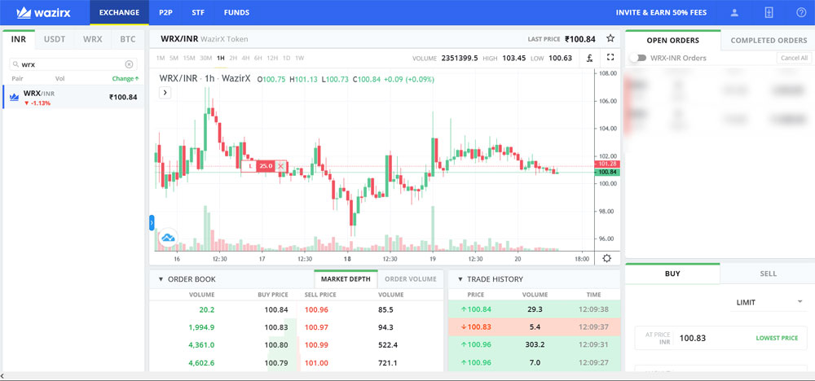The width and height of the screenshot is (815, 381).
Task: Open the LIMIT order type dropdown
Action: point(770,302)
